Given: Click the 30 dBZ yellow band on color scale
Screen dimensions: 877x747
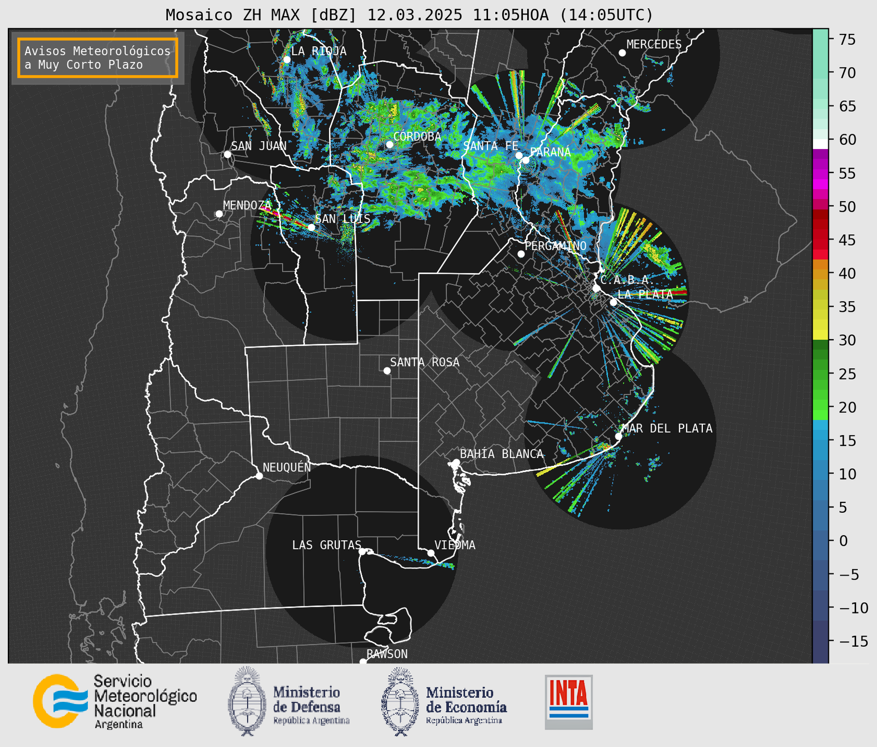Looking at the screenshot, I should (820, 335).
